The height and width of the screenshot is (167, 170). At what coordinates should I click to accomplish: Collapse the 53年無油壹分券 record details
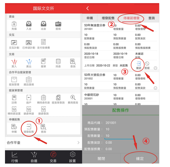pos(155,68)
